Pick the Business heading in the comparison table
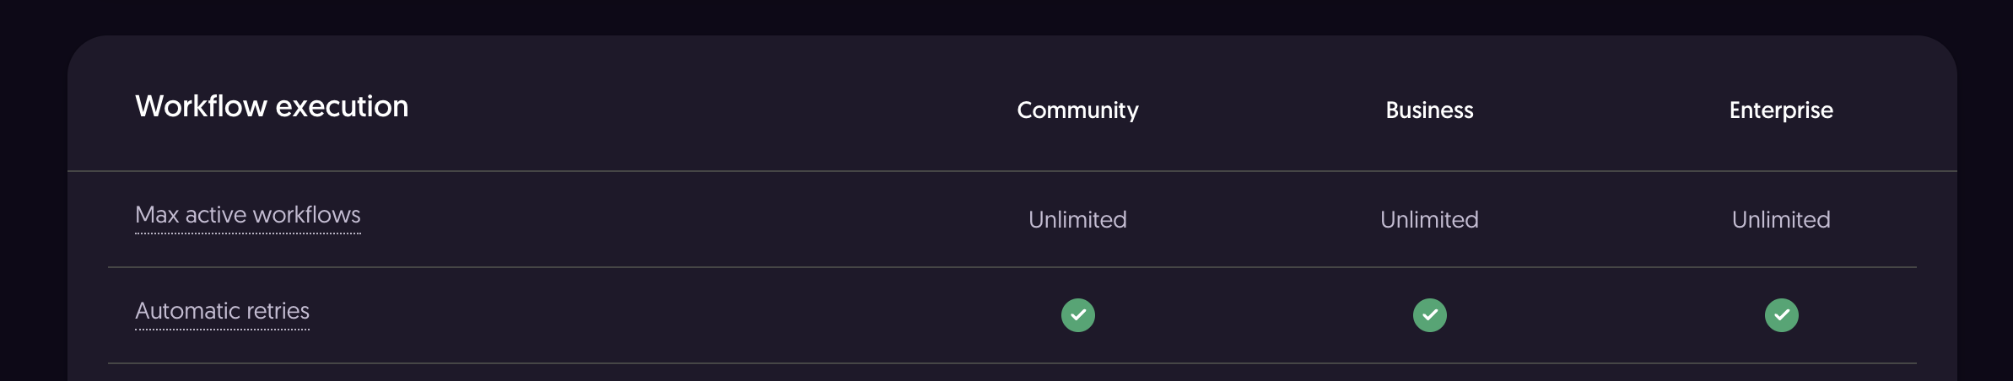Screen dimensions: 2013x381 1429,110
